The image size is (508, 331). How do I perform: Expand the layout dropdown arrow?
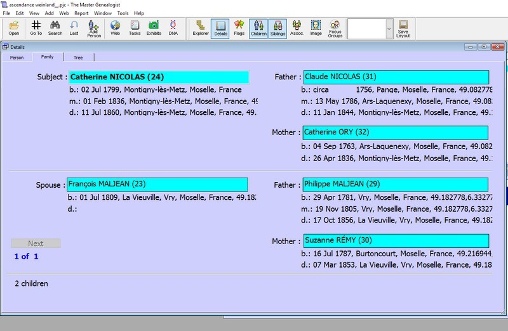(x=389, y=29)
